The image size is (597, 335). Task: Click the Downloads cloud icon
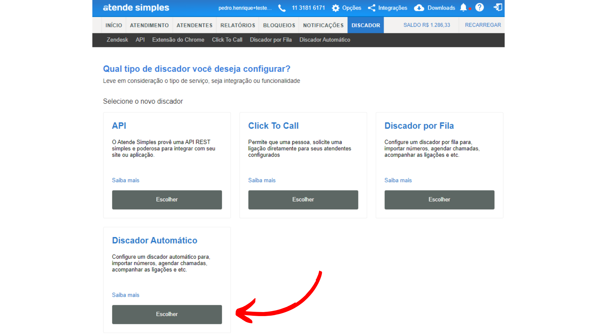pyautogui.click(x=419, y=8)
